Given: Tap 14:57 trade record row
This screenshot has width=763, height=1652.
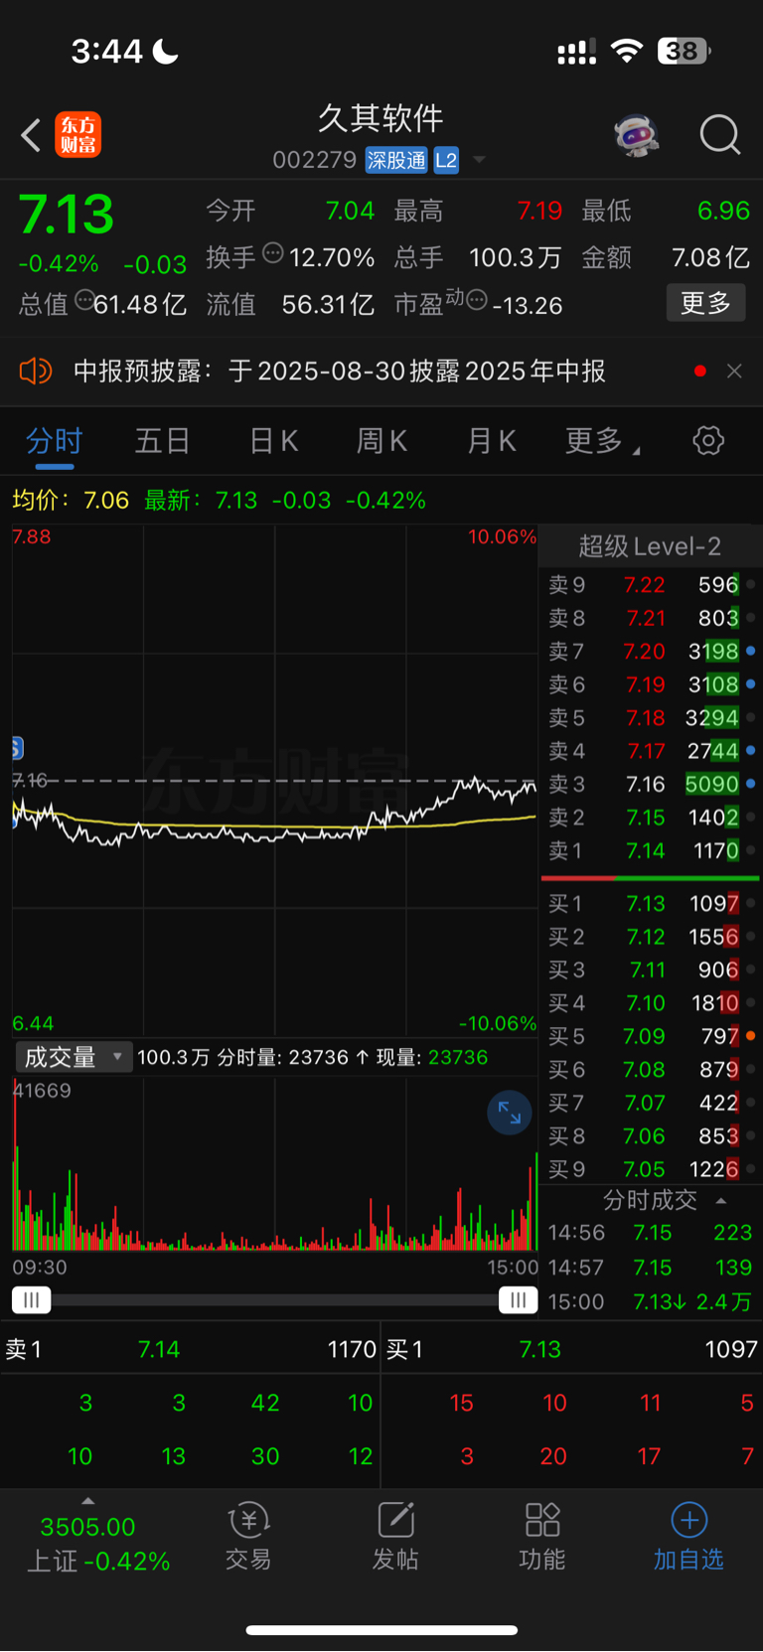Looking at the screenshot, I should (650, 1268).
